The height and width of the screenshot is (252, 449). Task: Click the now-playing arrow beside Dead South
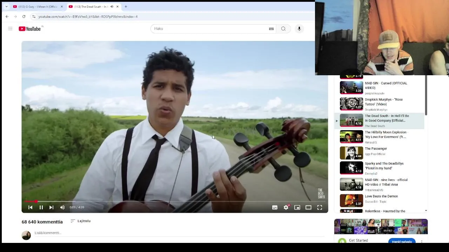tap(337, 121)
